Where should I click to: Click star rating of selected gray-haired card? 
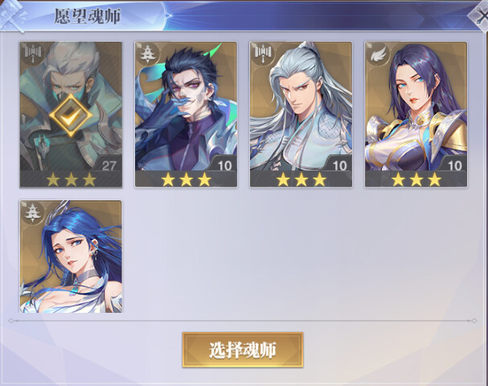click(x=71, y=179)
